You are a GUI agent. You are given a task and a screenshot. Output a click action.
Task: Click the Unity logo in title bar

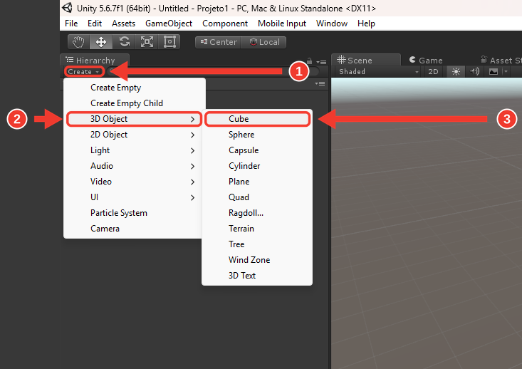[67, 8]
